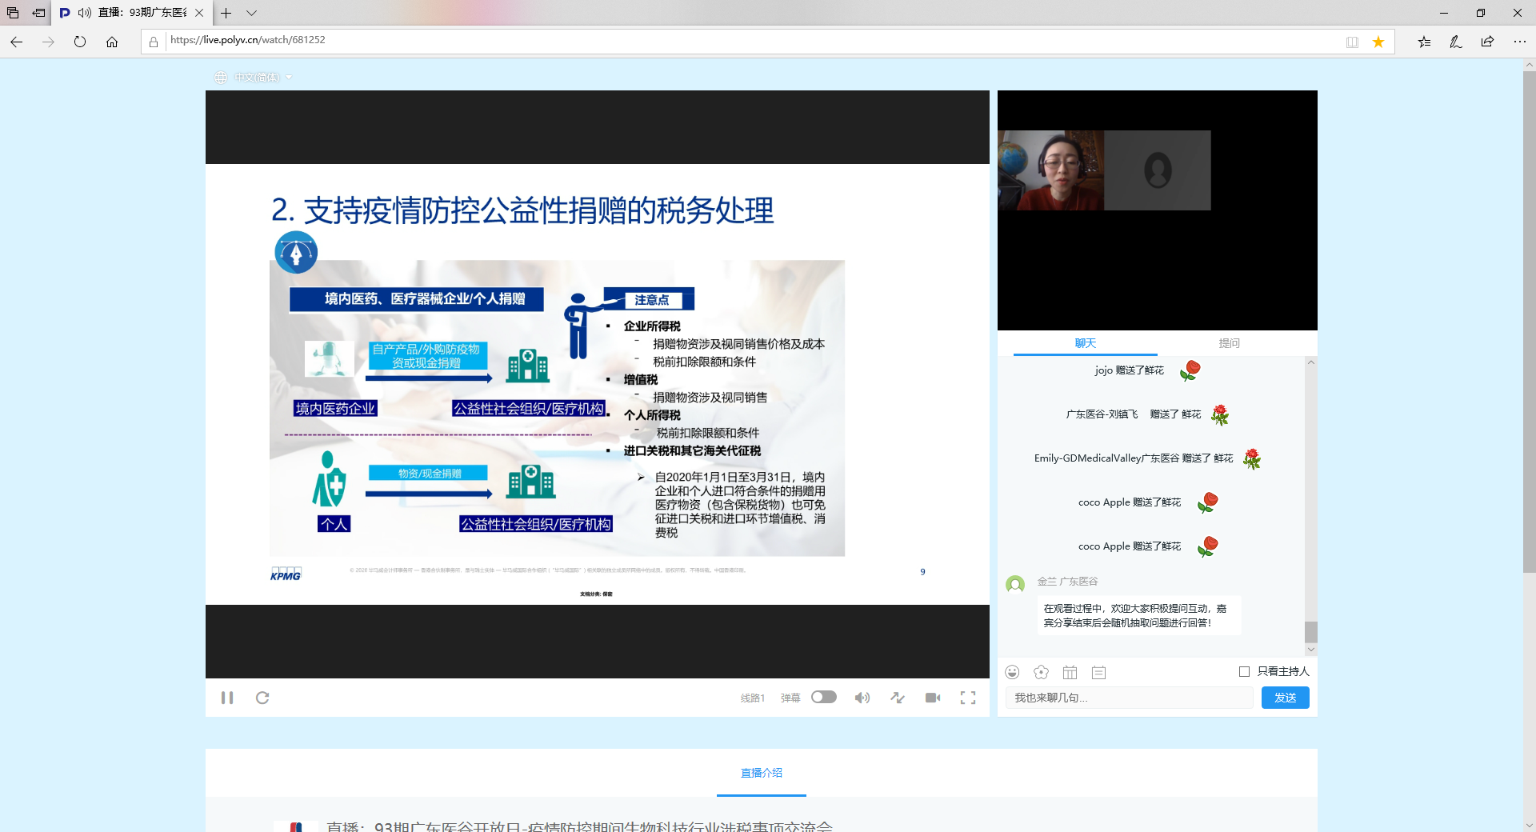The image size is (1536, 832).
Task: Open the 中文(简体) language dropdown
Action: [258, 78]
